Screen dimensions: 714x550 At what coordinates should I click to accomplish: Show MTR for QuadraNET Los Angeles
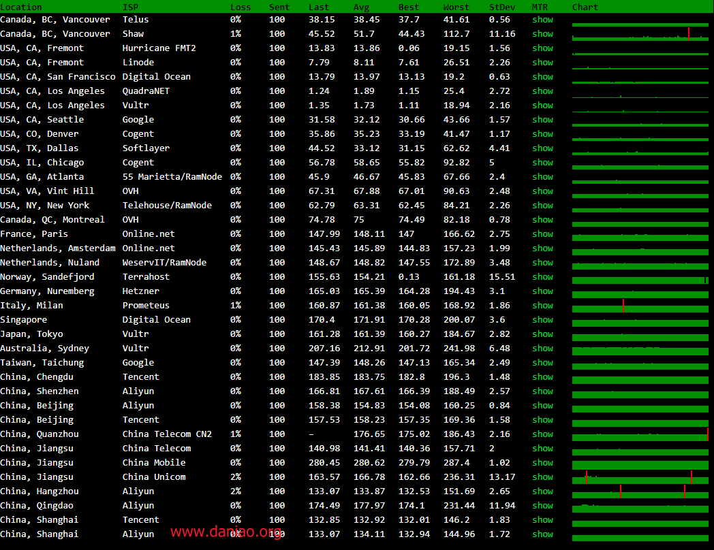point(542,91)
